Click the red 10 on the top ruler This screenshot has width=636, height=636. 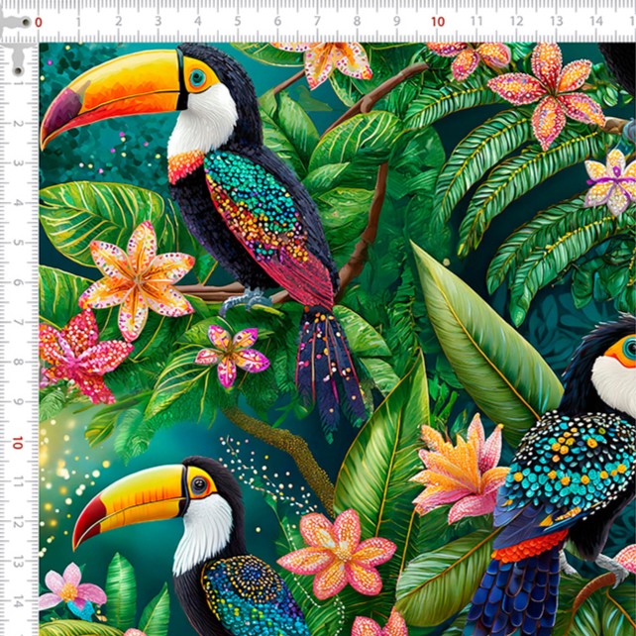point(438,22)
